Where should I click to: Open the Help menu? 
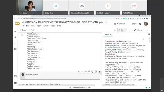pyautogui.click(x=59, y=26)
